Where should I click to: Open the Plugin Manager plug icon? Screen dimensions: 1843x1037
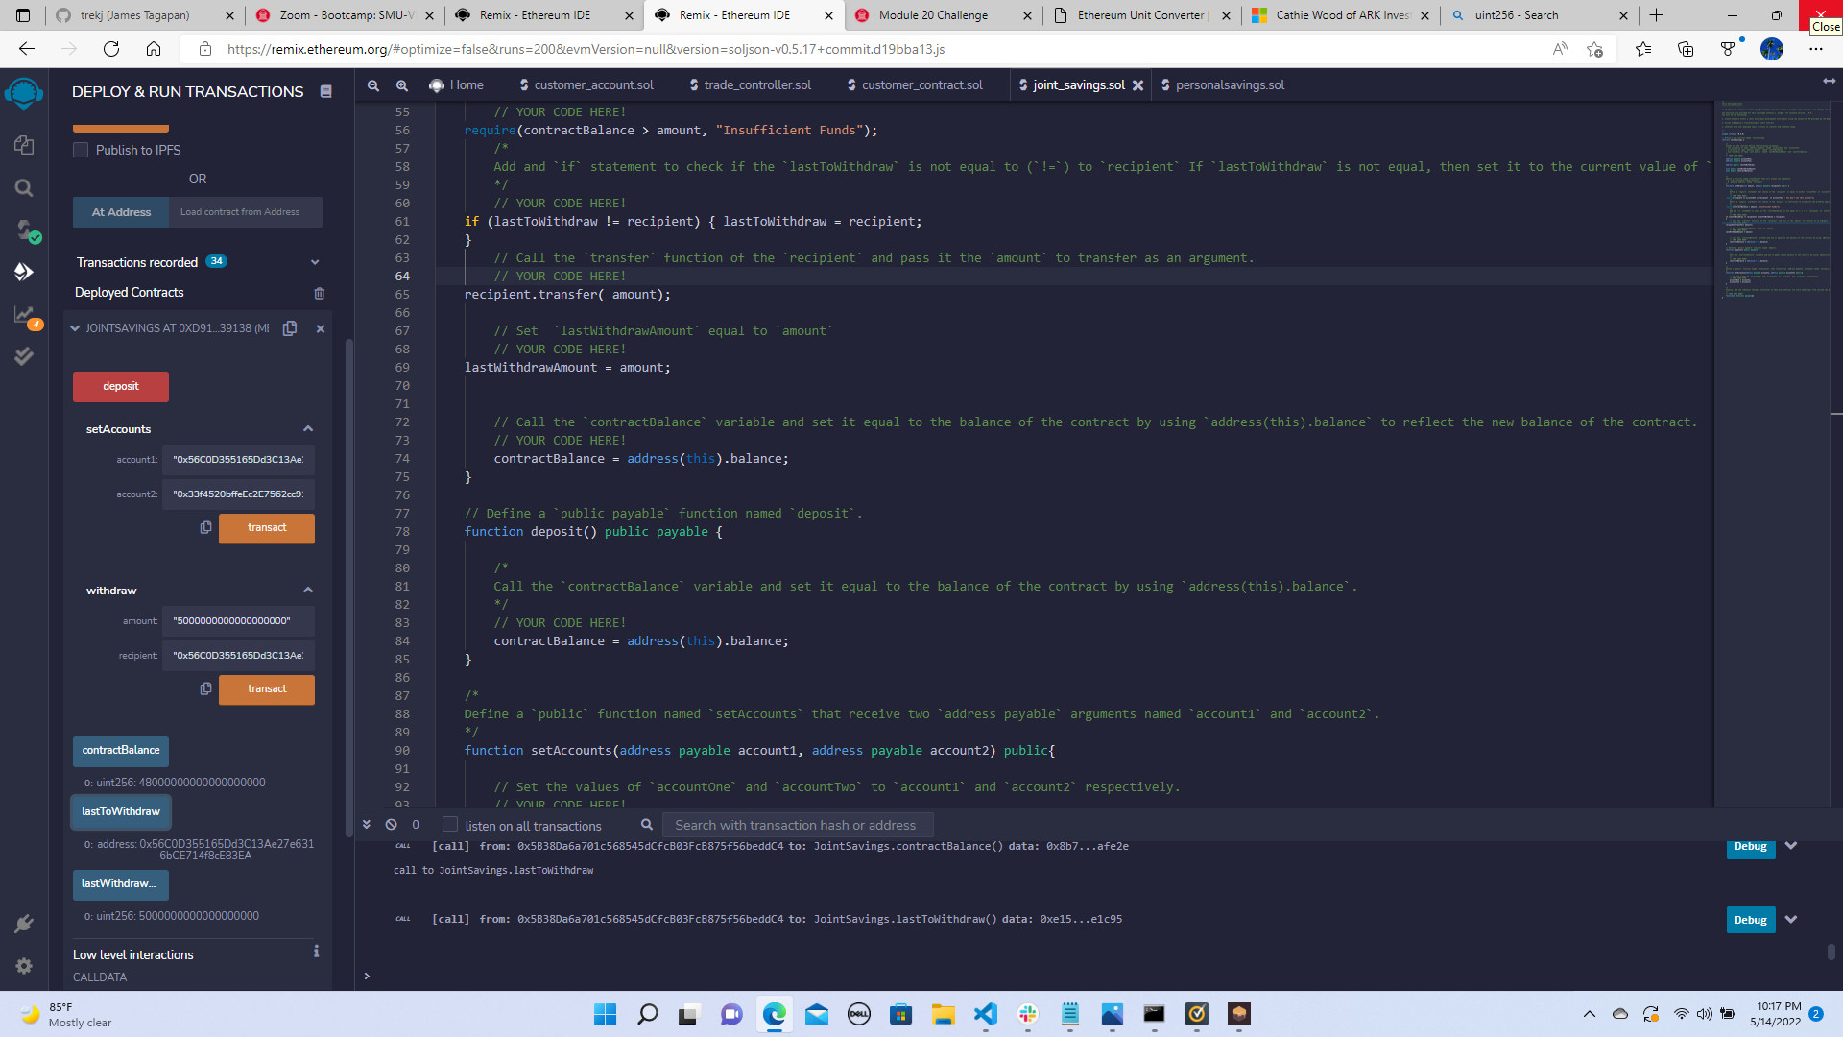pyautogui.click(x=24, y=923)
